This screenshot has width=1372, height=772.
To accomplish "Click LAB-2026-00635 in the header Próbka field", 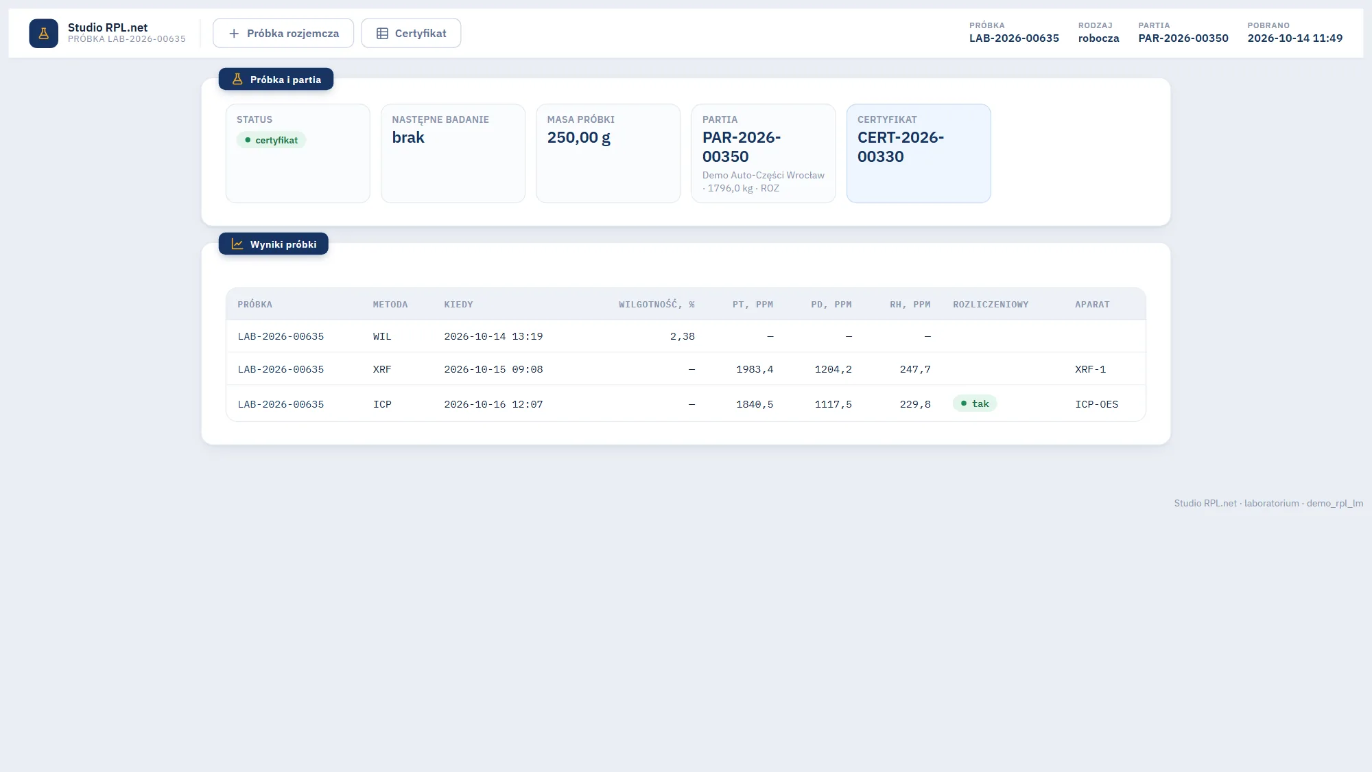I will pyautogui.click(x=1014, y=38).
